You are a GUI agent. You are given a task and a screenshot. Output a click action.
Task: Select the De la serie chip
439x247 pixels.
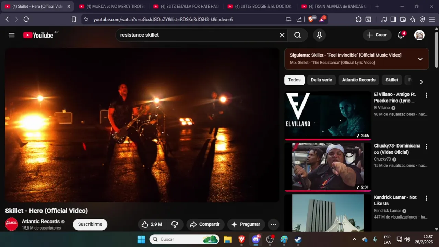click(321, 80)
